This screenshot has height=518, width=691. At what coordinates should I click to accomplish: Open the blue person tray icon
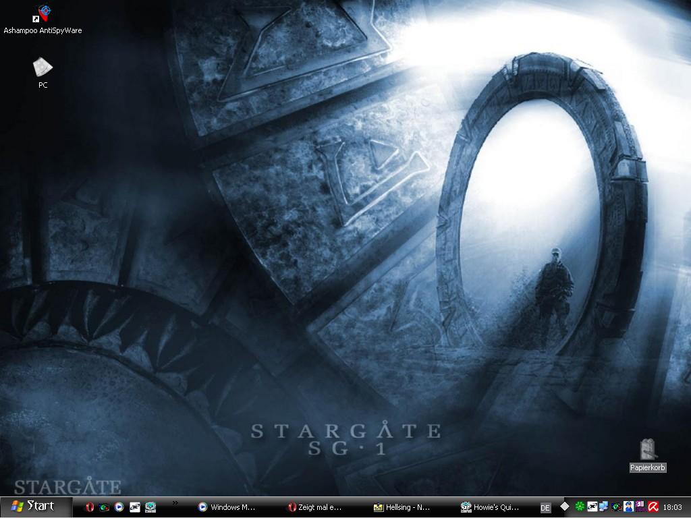coord(629,507)
